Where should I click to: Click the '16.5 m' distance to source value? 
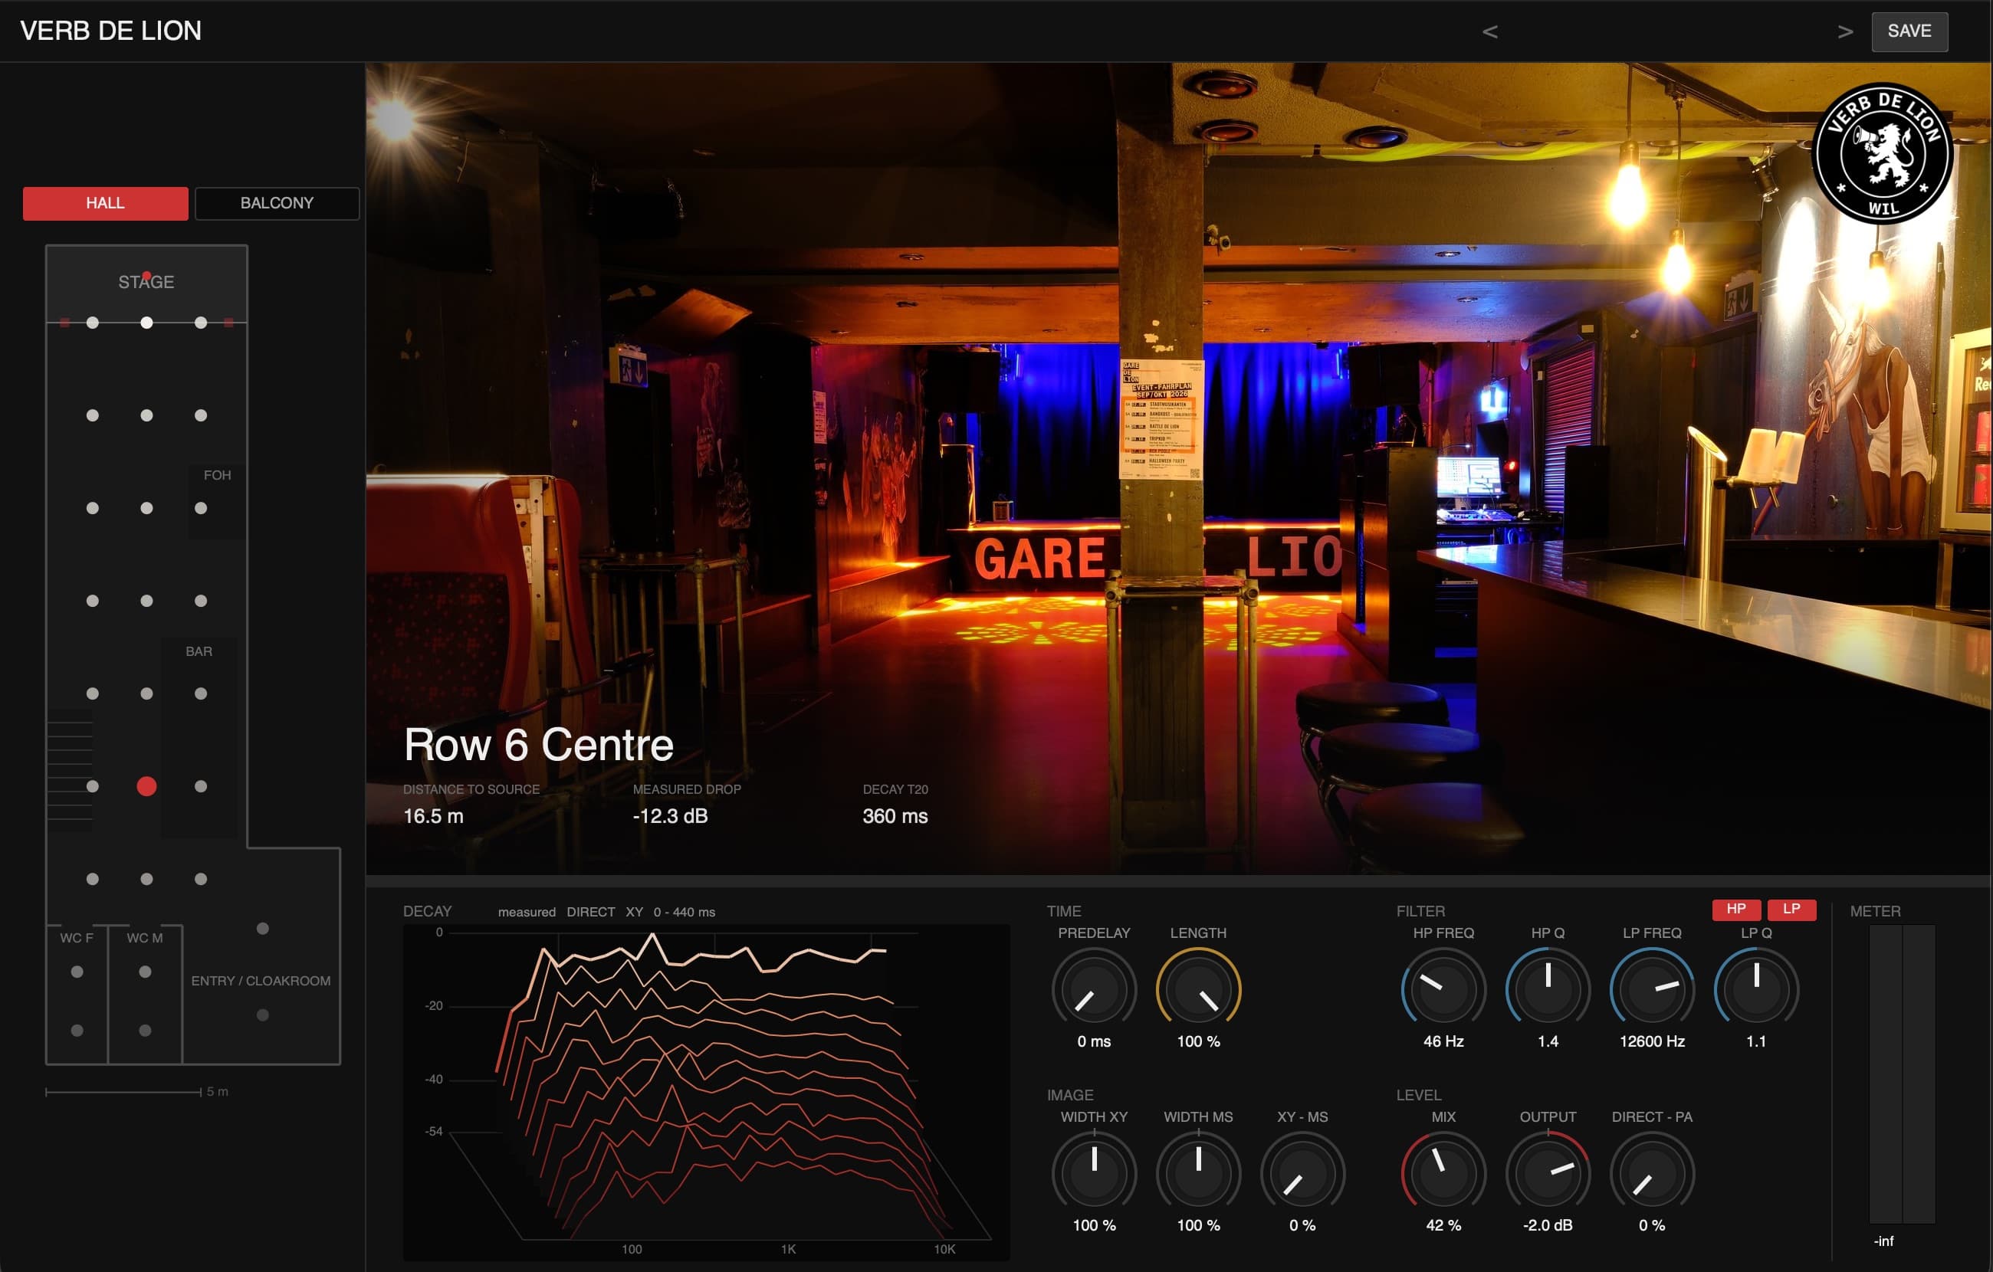434,816
